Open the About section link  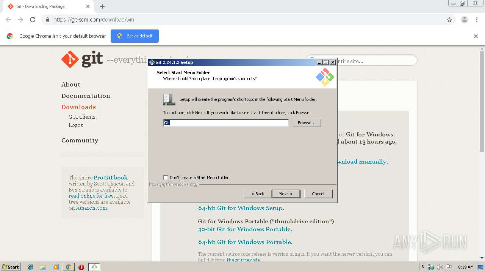71,85
